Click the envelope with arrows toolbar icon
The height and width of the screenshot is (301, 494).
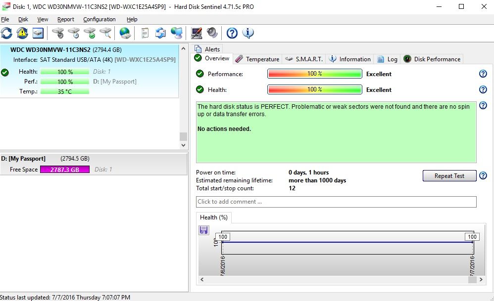161,33
